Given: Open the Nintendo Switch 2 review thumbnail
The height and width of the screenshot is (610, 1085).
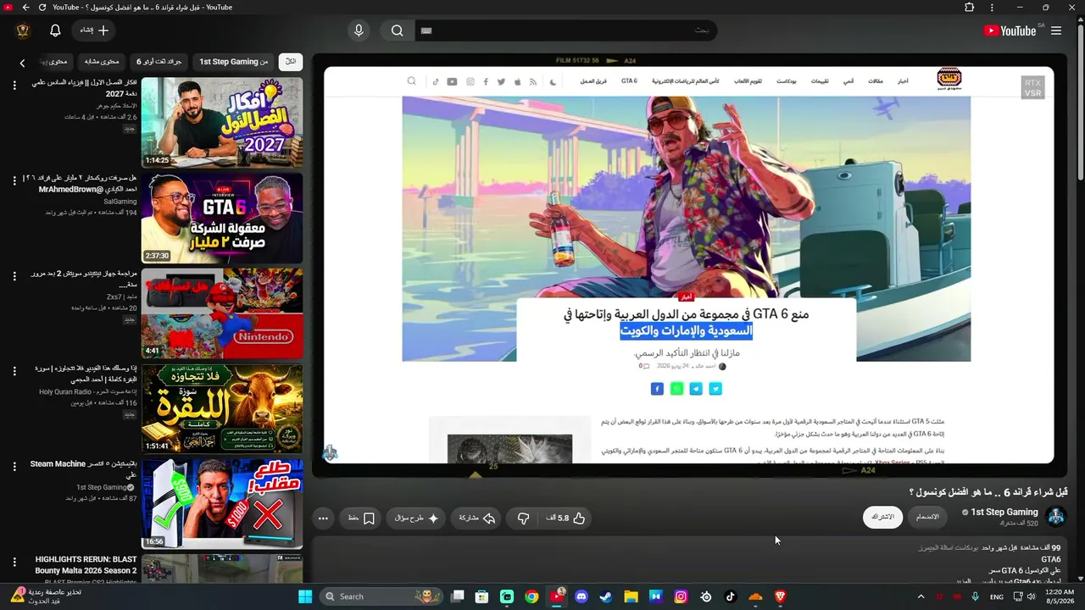Looking at the screenshot, I should pyautogui.click(x=222, y=313).
